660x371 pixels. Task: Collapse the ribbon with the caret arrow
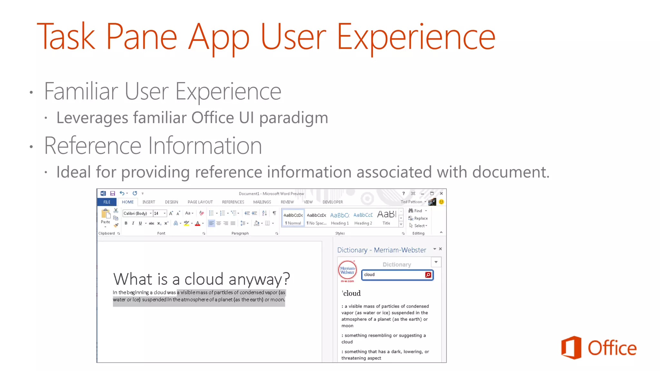pos(441,232)
